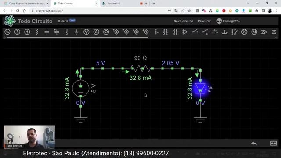The height and width of the screenshot is (158, 281).
Task: Click the Todo Circuito logo
Action: tap(10, 21)
